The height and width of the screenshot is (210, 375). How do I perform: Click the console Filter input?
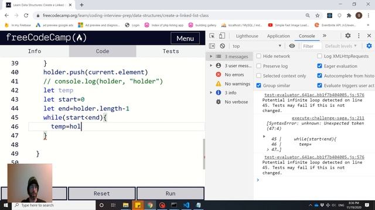pos(311,46)
